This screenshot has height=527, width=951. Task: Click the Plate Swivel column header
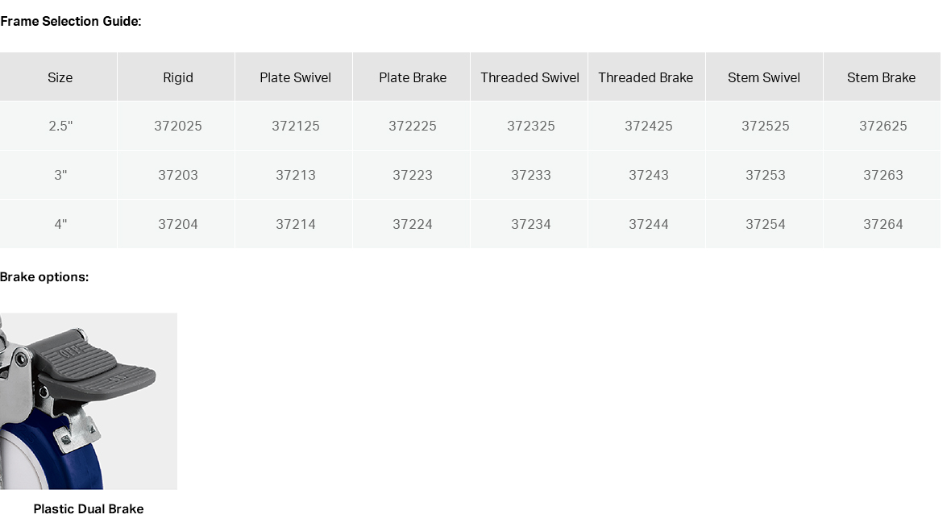(295, 77)
